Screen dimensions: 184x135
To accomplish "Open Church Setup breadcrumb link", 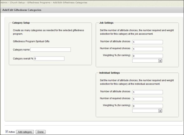I will [17, 2].
